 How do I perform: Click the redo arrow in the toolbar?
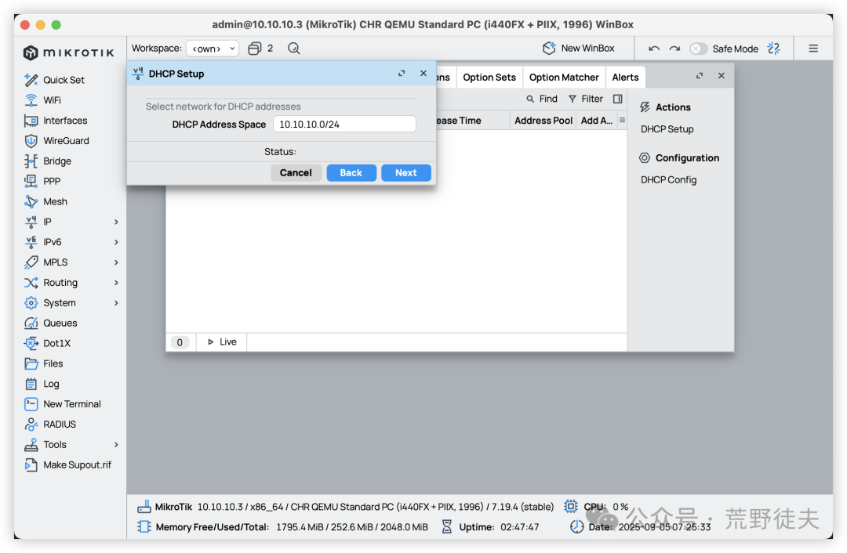coord(674,49)
